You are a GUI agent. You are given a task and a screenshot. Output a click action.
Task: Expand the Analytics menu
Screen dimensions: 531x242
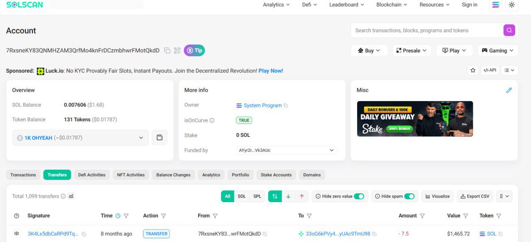(x=276, y=5)
